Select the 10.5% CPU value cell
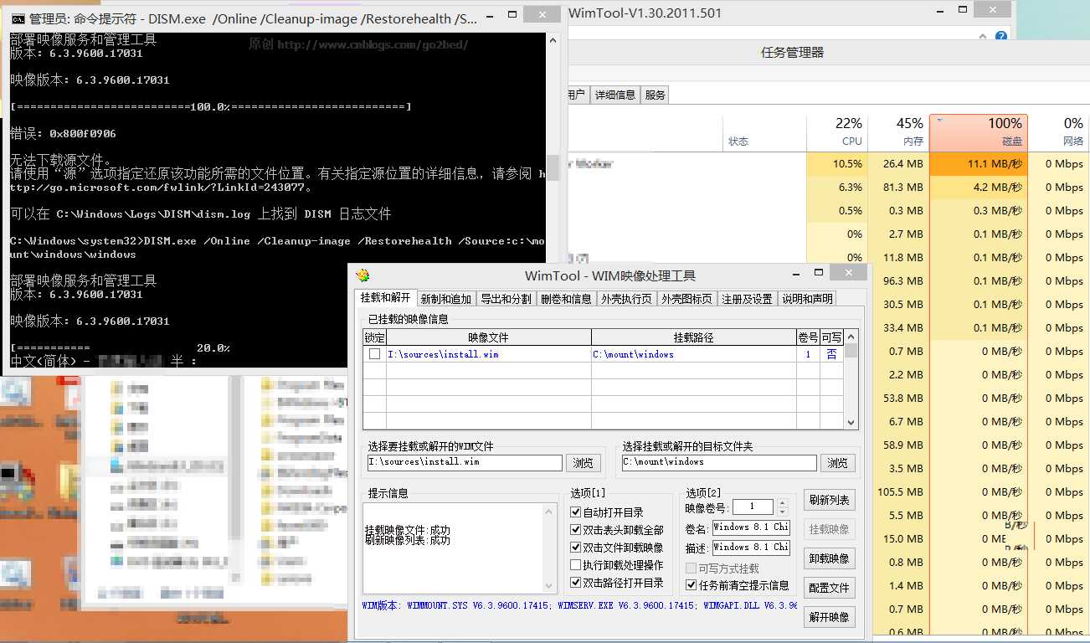Screen dimensions: 1090x643 click(837, 164)
